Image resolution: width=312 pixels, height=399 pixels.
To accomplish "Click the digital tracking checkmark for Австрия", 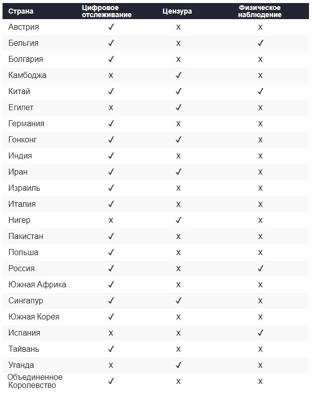I will click(x=111, y=27).
